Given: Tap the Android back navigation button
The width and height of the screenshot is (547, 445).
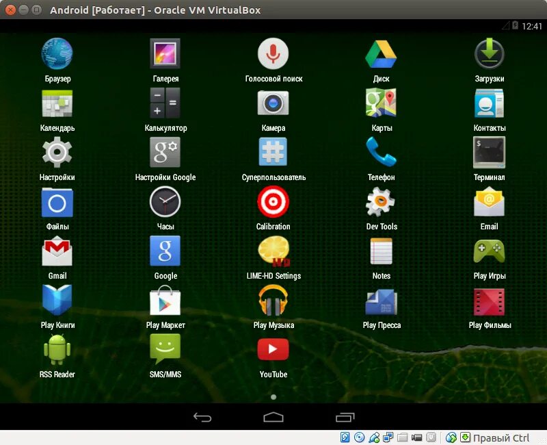Looking at the screenshot, I should pyautogui.click(x=202, y=417).
